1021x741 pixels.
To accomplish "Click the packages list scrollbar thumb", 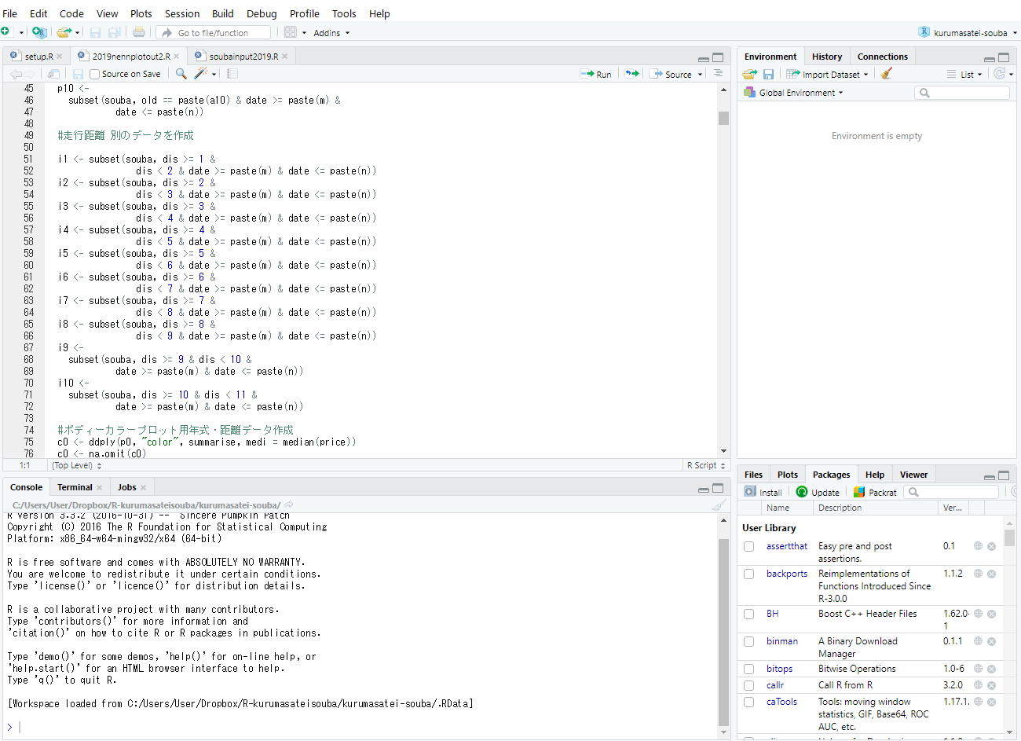I will [1009, 537].
